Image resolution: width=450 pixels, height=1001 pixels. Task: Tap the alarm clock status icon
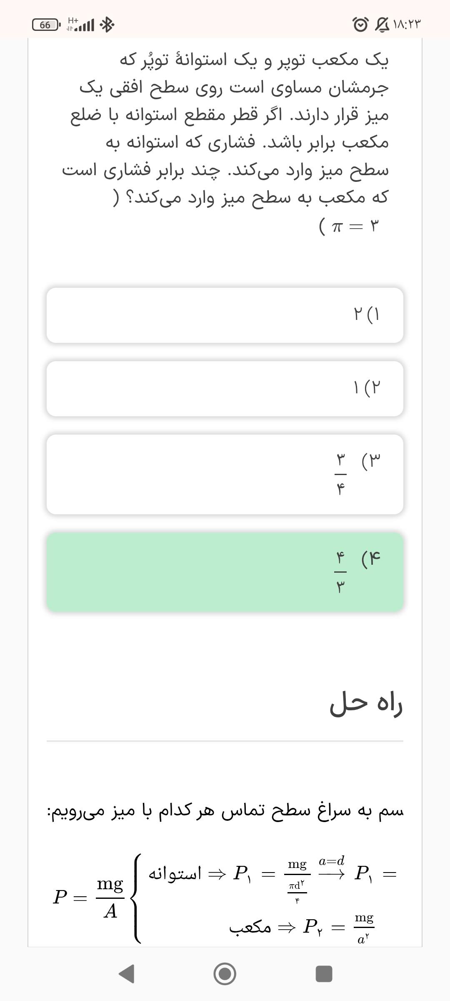click(361, 25)
